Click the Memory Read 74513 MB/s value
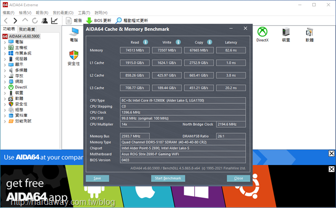Screen dimensions: 336x208 coord(134,50)
